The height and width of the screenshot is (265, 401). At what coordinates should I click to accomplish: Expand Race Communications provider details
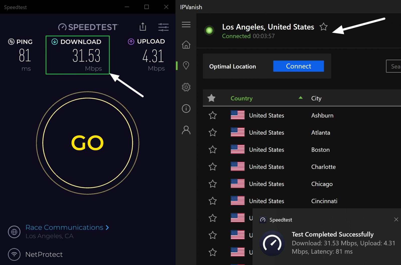pyautogui.click(x=107, y=227)
